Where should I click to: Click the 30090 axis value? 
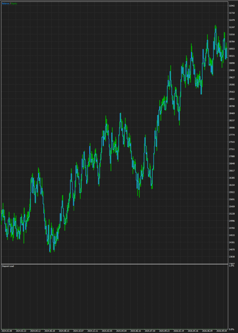point(232,63)
